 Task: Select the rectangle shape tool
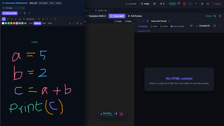39,19
